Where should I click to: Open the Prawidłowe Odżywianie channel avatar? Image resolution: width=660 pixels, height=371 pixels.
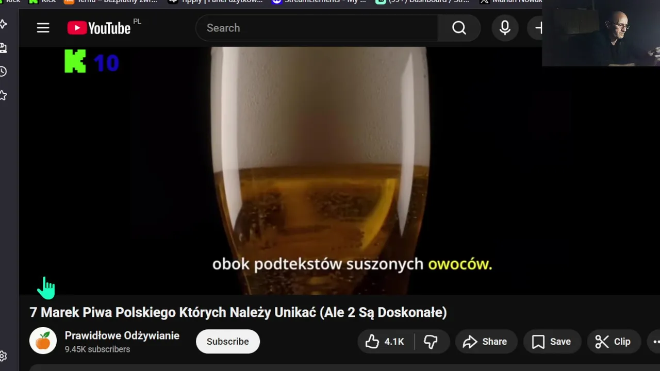pos(43,341)
